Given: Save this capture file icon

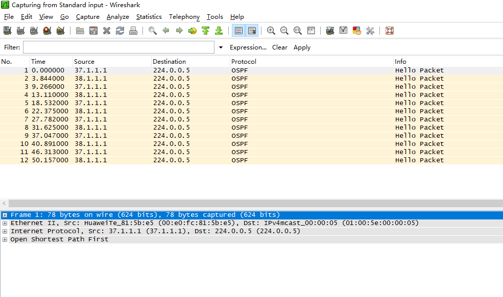Looking at the screenshot, I should click(x=93, y=31).
